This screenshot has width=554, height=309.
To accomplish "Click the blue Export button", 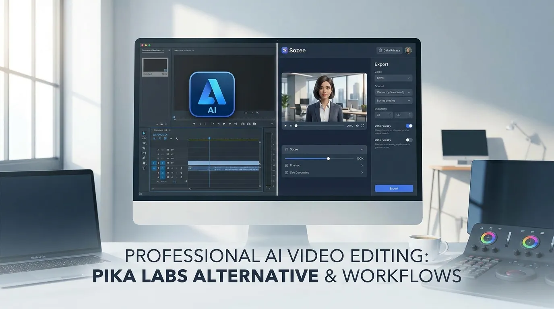I will tap(394, 188).
